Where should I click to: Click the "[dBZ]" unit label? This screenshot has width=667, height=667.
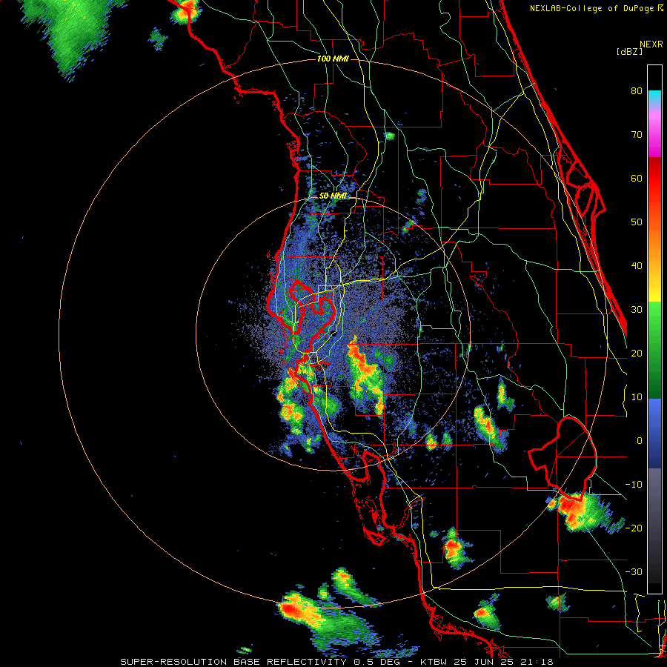(629, 51)
